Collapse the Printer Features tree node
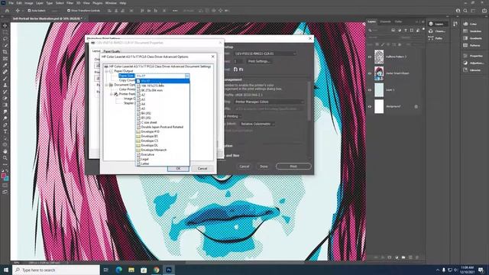 coord(112,94)
